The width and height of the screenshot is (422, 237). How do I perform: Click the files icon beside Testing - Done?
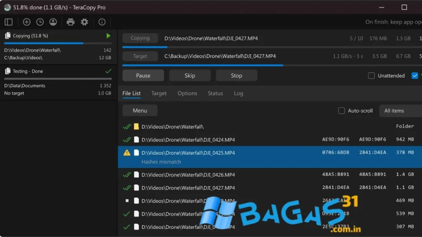(x=7, y=71)
